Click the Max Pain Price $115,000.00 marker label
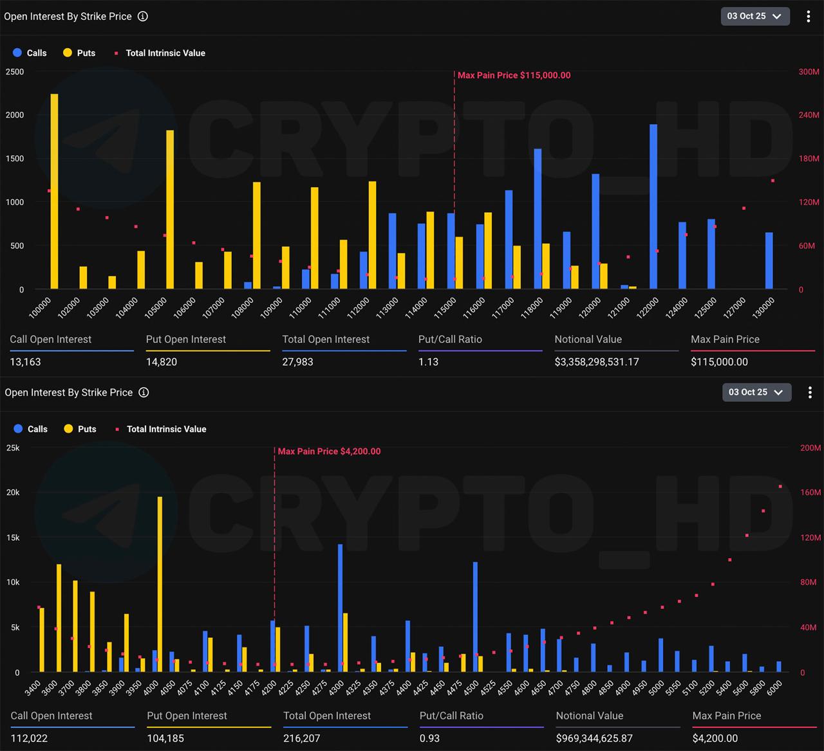The height and width of the screenshot is (751, 824). (x=514, y=75)
